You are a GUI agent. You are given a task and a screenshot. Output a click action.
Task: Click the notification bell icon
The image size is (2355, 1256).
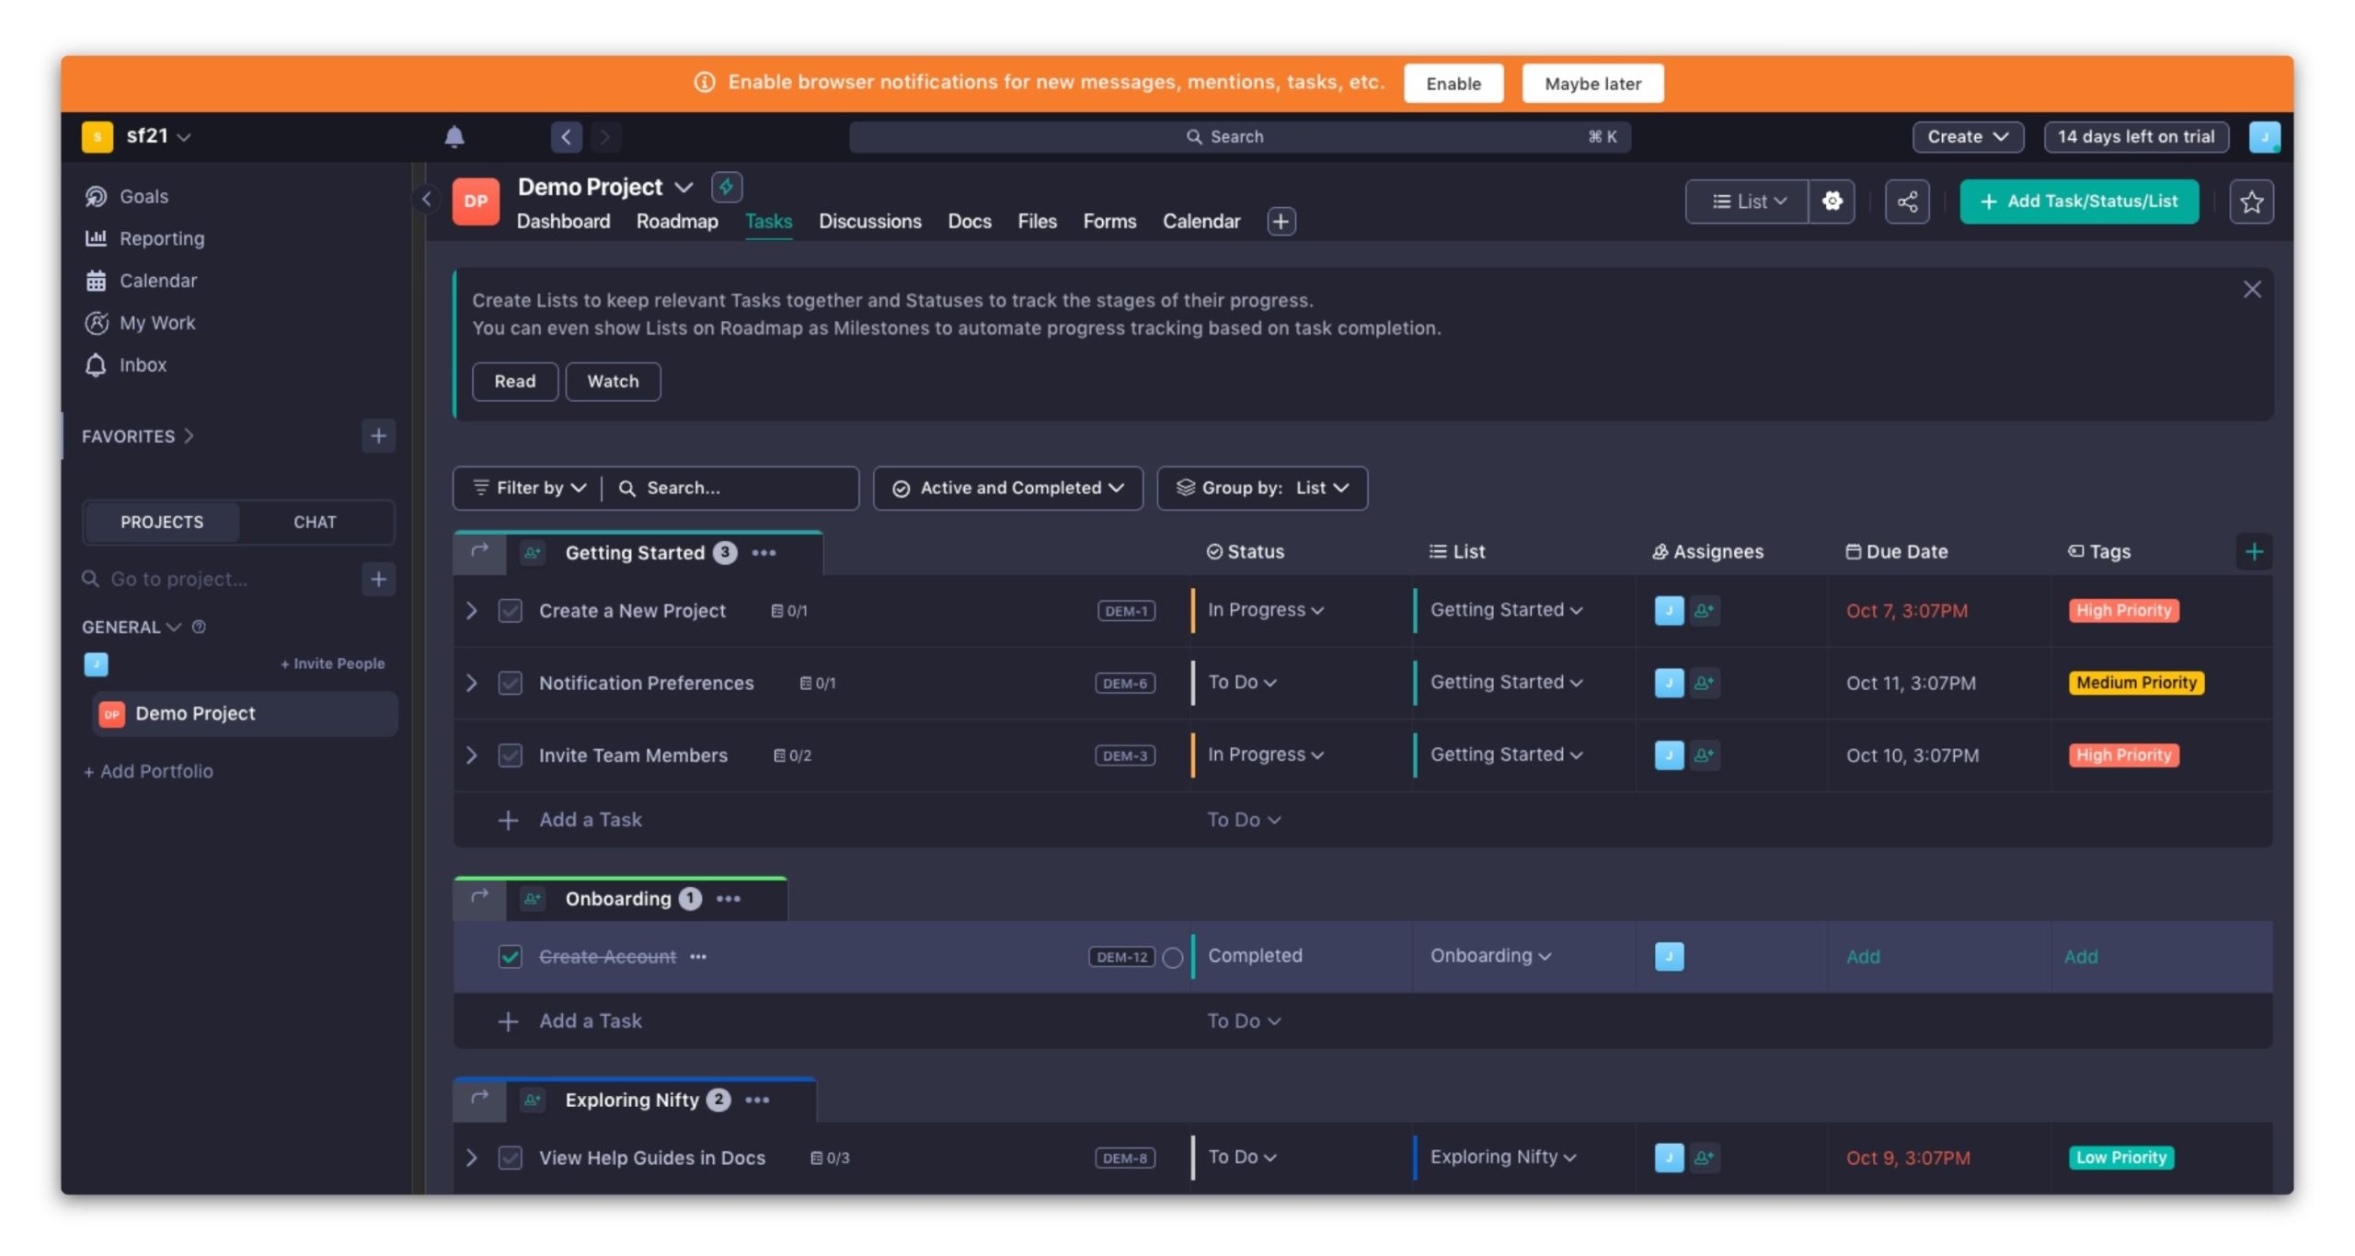coord(454,137)
